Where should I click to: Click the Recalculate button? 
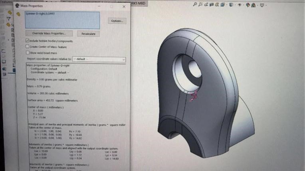click(x=88, y=34)
